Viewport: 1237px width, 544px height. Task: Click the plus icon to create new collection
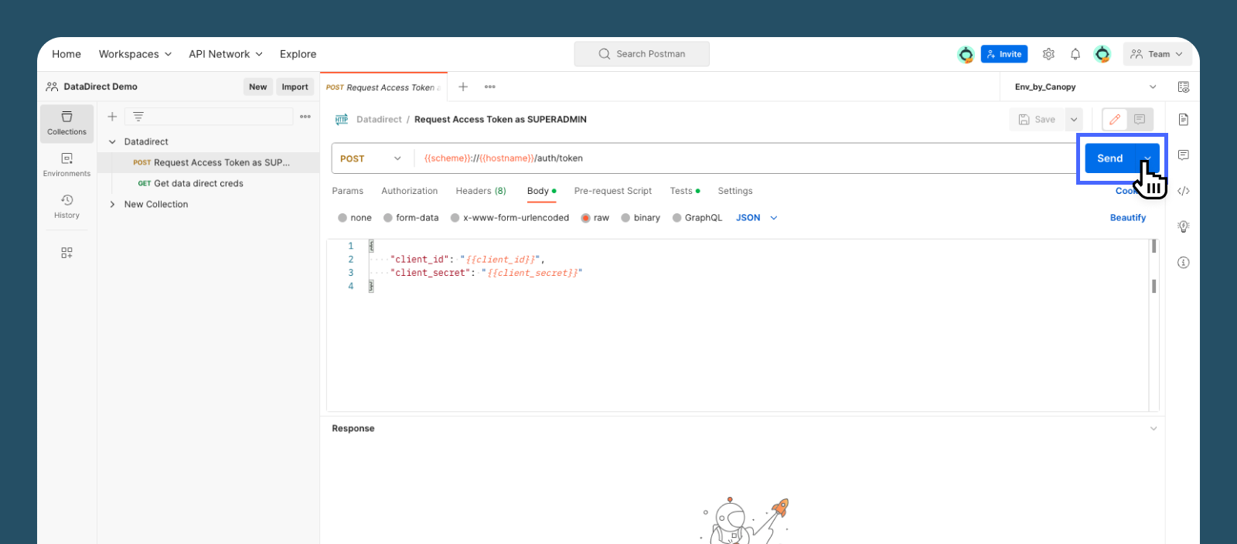point(112,117)
